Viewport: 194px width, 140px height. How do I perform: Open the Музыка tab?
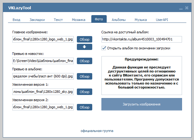coord(141,20)
